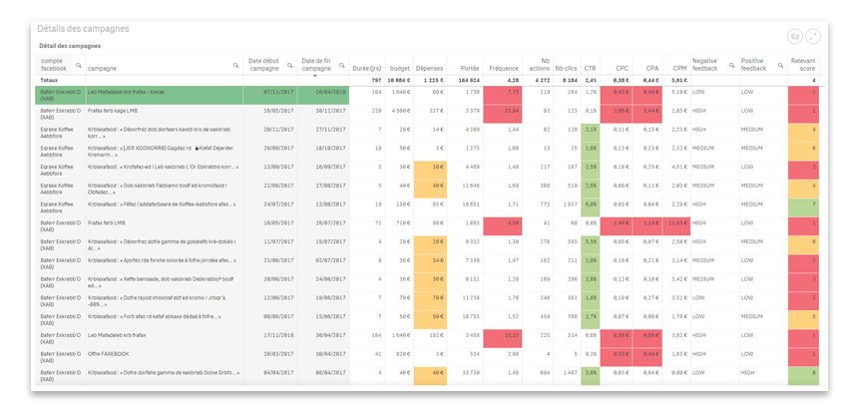Take a snapshot with the camera icon
This screenshot has height=411, width=858.
794,37
